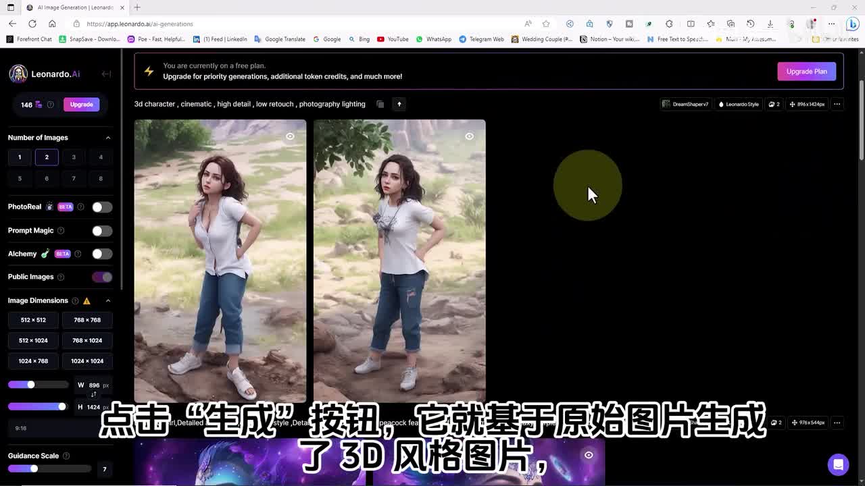The height and width of the screenshot is (486, 865).
Task: Open the YouTube bookmark in bookmarks bar
Action: point(393,39)
